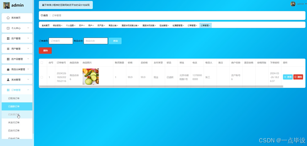Open 已支付订单 in the sidebar submenu
Viewport: 307px width, 146px height.
(x=17, y=130)
